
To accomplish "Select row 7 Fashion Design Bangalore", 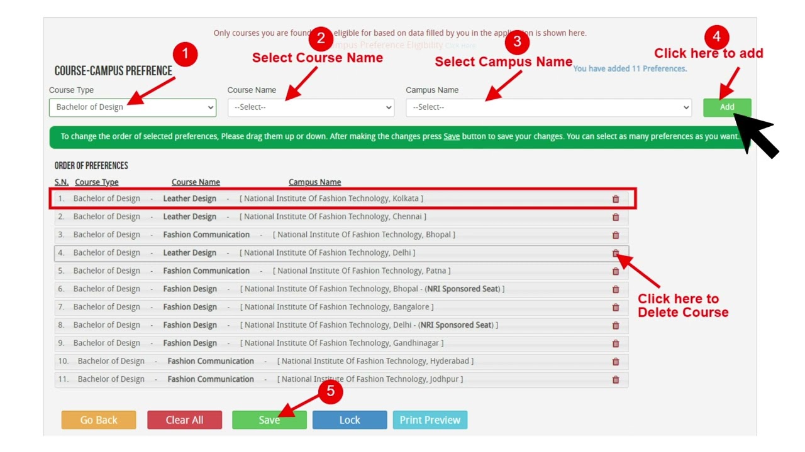I will (341, 307).
